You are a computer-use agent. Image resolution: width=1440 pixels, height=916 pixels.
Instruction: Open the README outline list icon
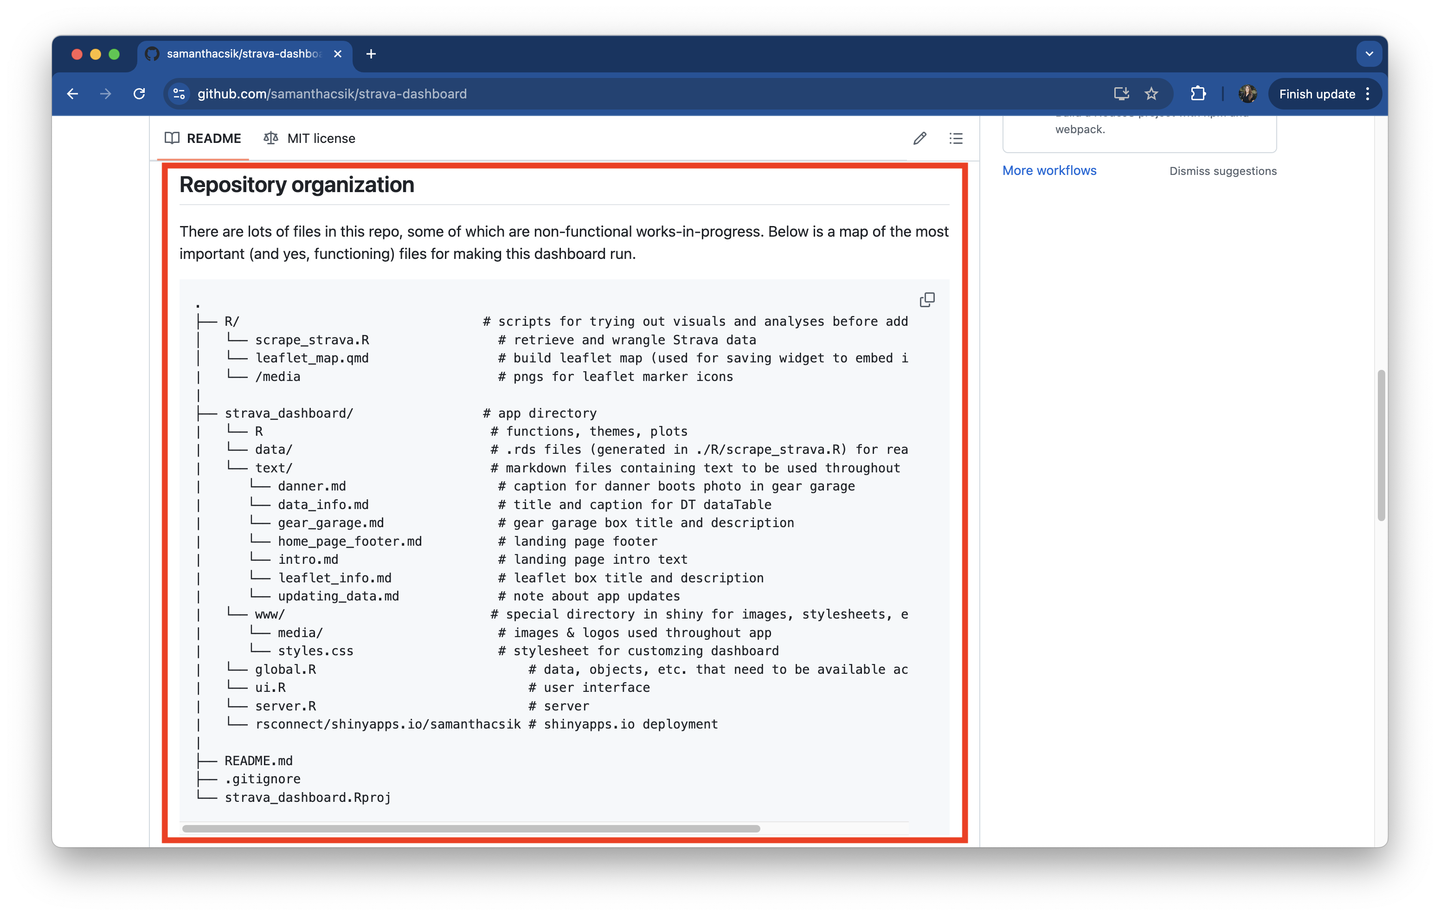[956, 138]
